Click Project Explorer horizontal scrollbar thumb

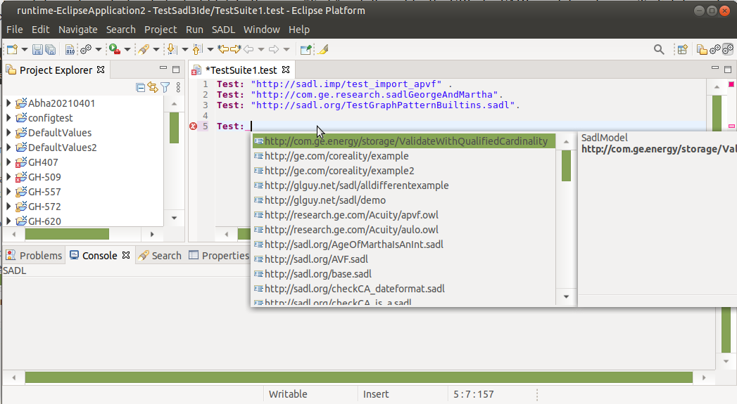point(67,234)
